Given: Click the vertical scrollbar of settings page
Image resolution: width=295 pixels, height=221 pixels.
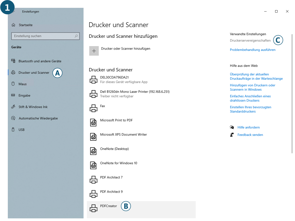Looking at the screenshot, I should [292, 94].
